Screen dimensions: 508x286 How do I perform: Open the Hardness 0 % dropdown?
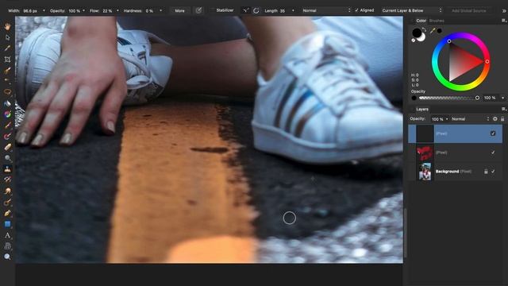click(x=160, y=10)
